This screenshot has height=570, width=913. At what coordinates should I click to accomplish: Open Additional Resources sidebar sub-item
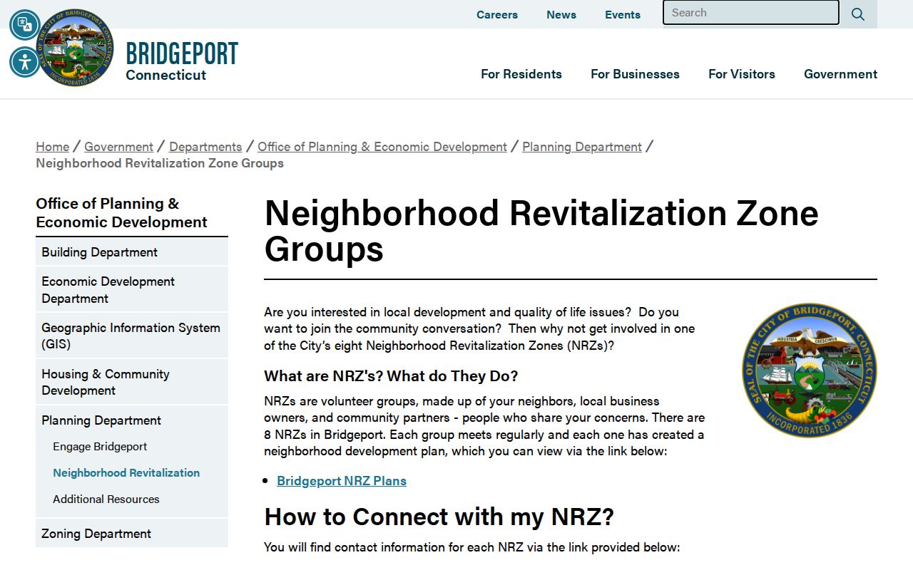point(106,499)
